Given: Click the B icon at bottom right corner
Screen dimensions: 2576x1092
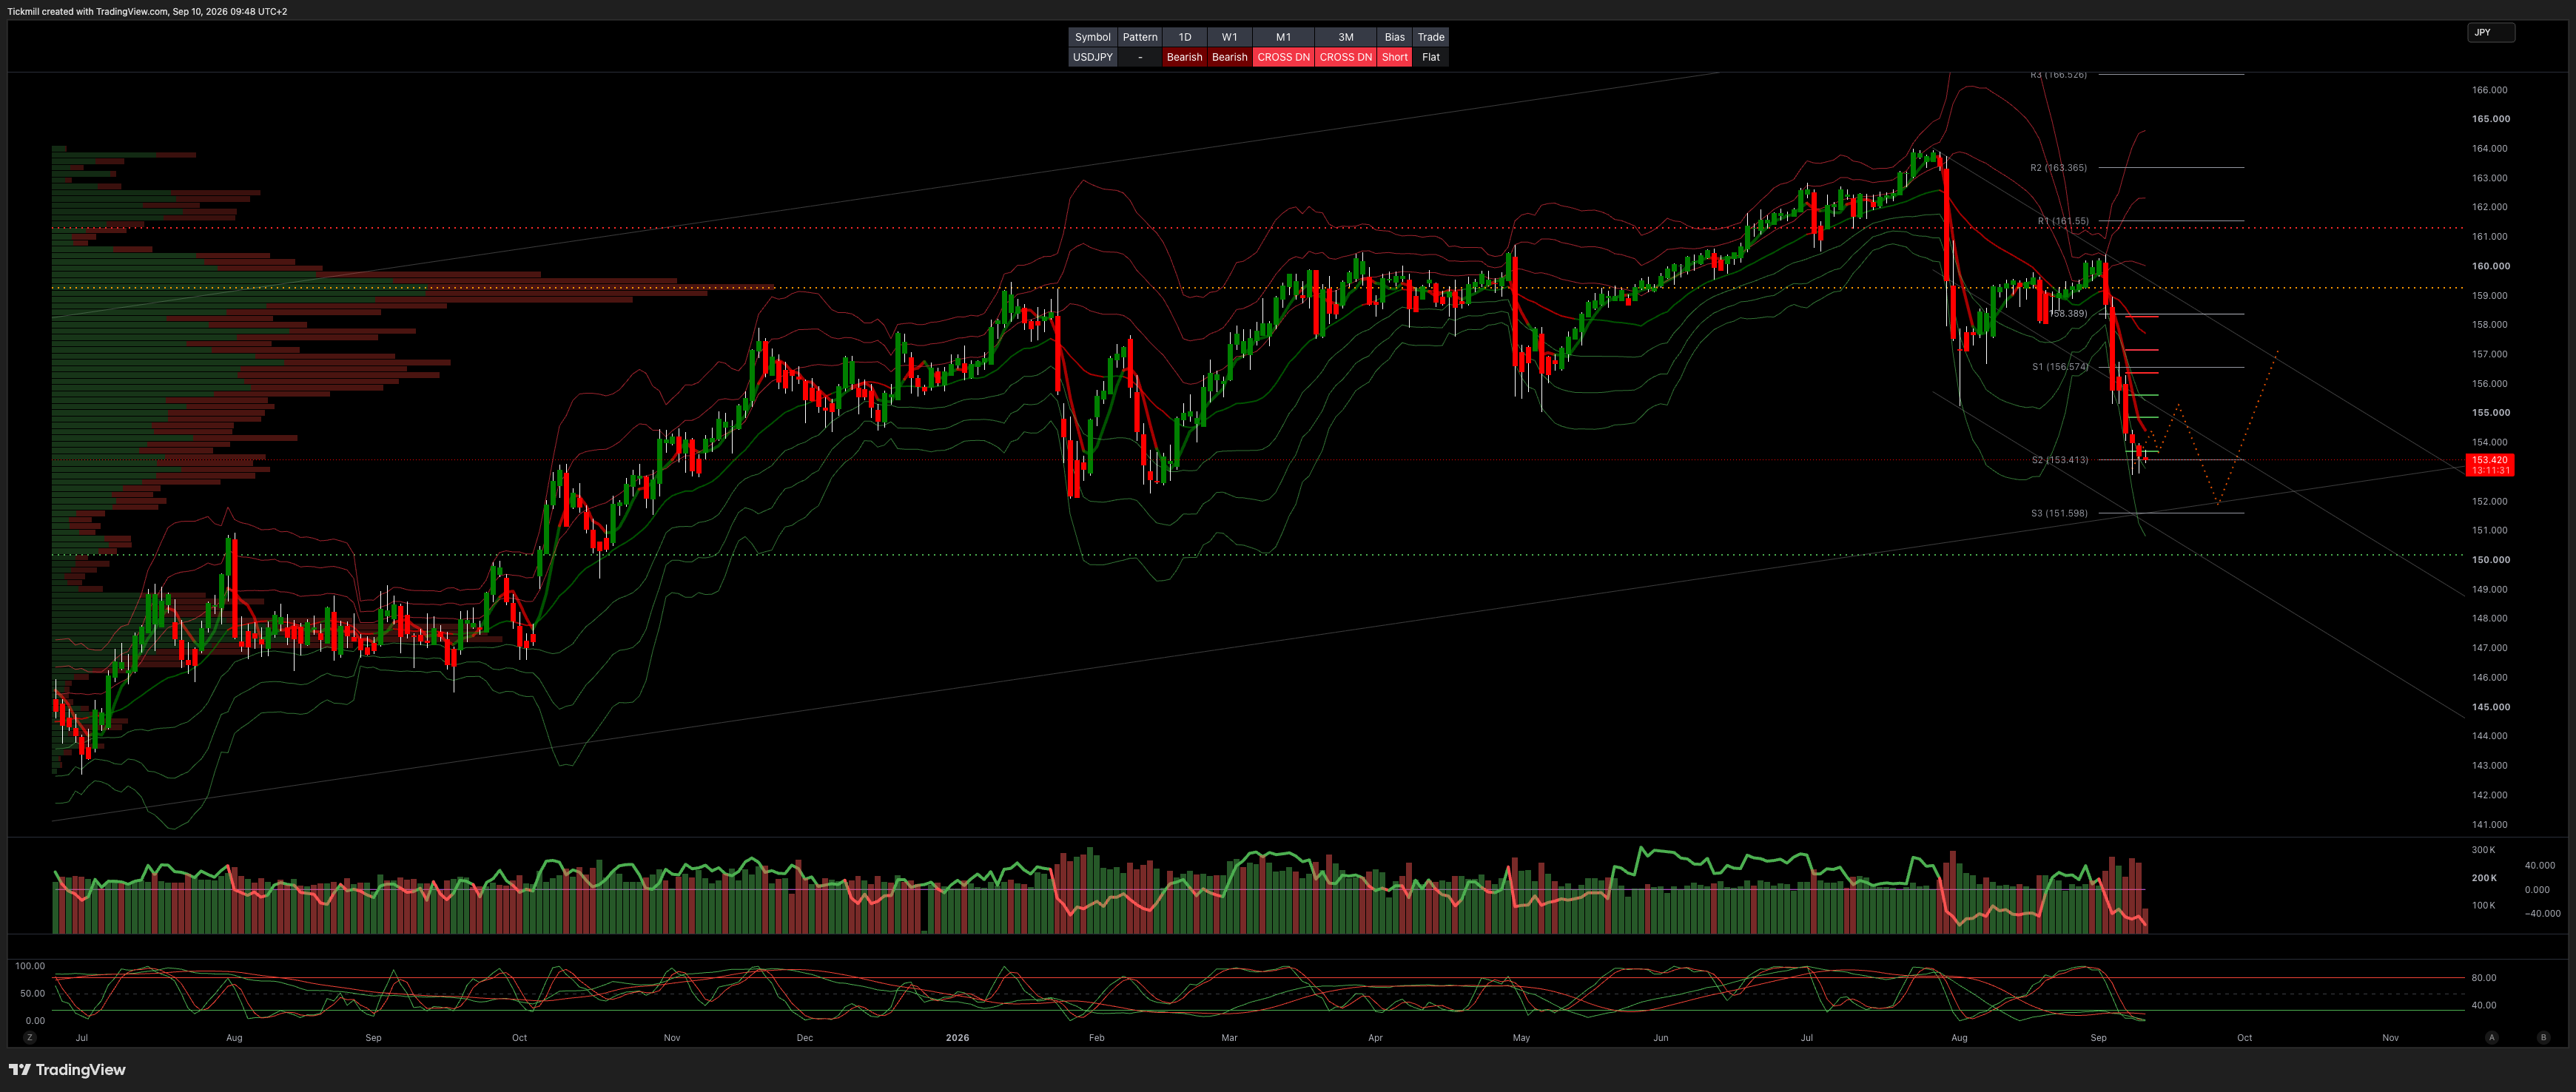Looking at the screenshot, I should tap(2543, 1038).
